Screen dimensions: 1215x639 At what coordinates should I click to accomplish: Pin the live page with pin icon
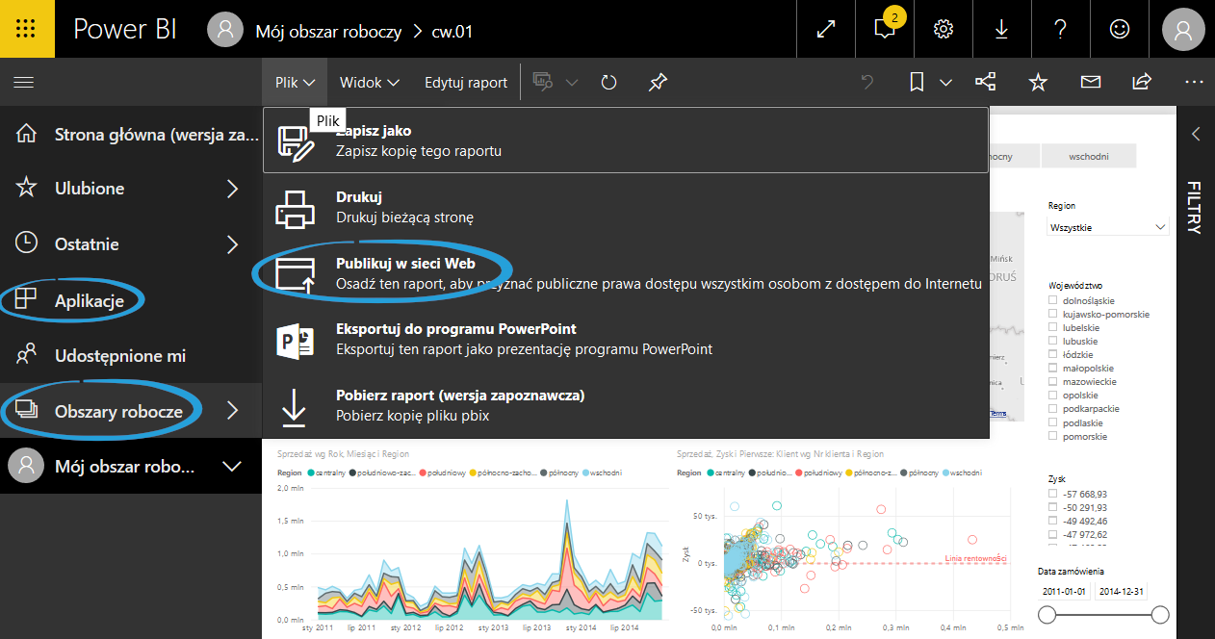(658, 83)
